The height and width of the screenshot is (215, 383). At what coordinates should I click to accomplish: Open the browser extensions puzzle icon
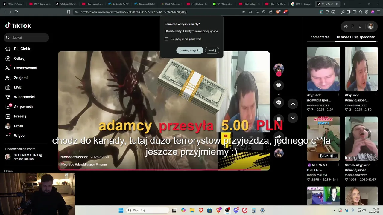[327, 12]
